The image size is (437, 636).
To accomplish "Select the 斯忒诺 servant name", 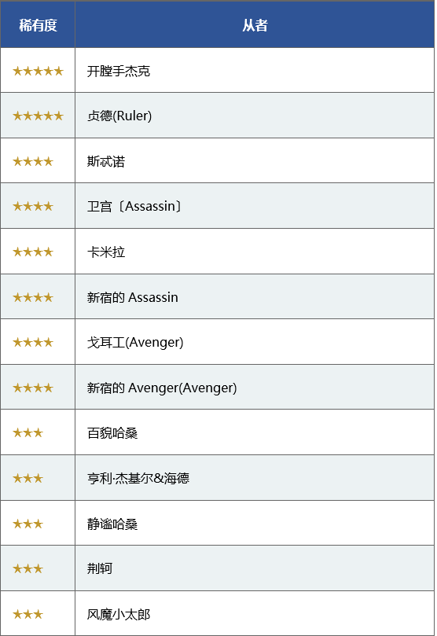I will 106,162.
